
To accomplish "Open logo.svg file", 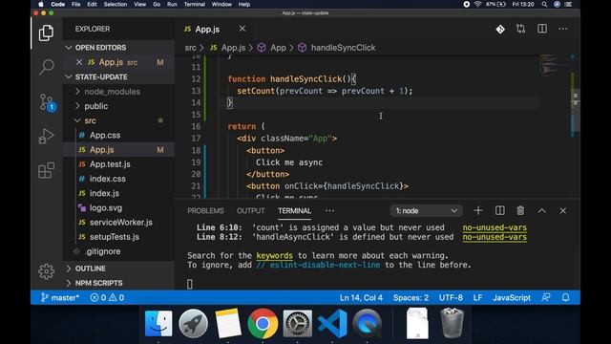I will tap(106, 208).
